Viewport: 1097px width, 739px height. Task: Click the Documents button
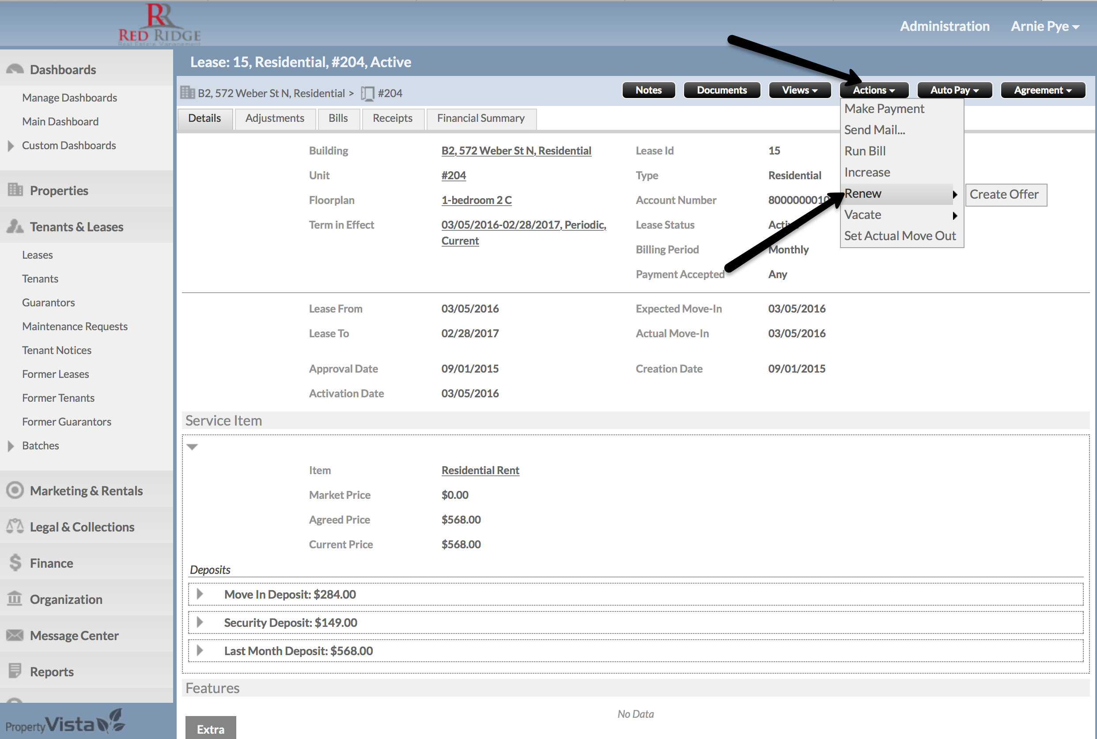click(721, 90)
